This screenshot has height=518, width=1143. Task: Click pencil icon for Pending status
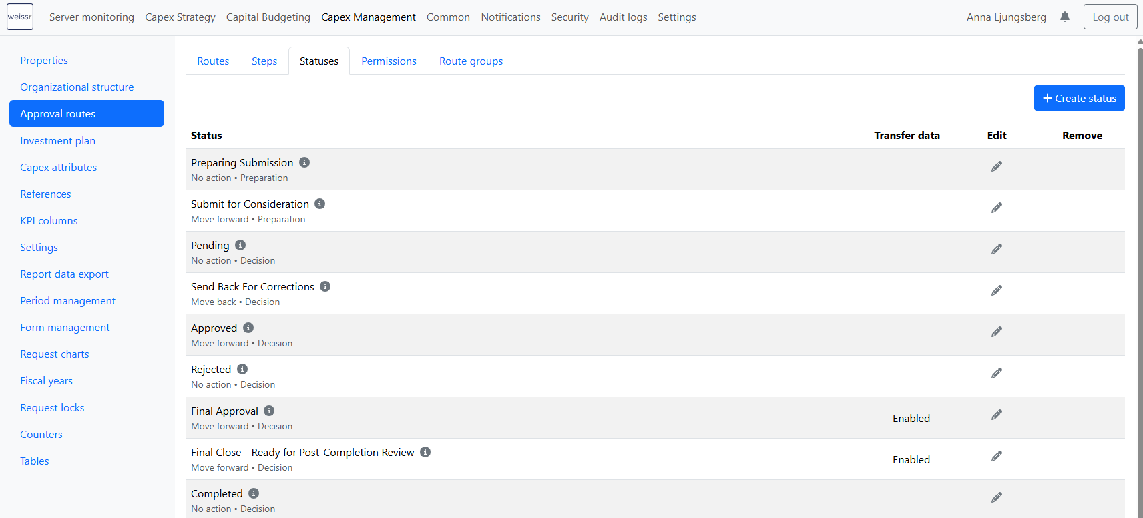click(996, 249)
